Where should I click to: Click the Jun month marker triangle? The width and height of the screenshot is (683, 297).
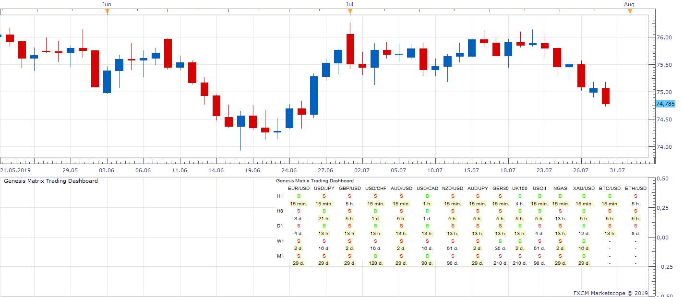(x=107, y=12)
